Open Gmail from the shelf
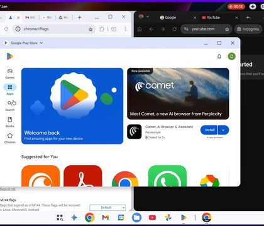 [x=106, y=218]
